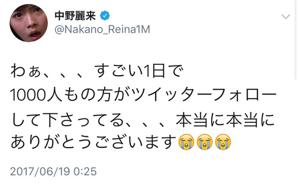Viewport: 299px width, 184px height.
Task: Click the scrollbar strip on the right edge
Action: [296, 40]
